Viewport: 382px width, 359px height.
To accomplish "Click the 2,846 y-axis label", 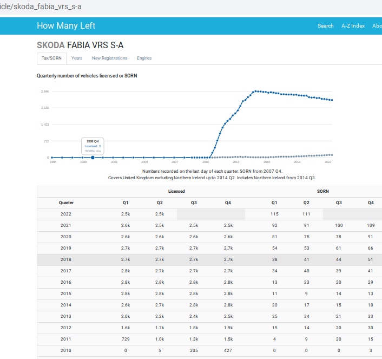I will click(x=45, y=92).
